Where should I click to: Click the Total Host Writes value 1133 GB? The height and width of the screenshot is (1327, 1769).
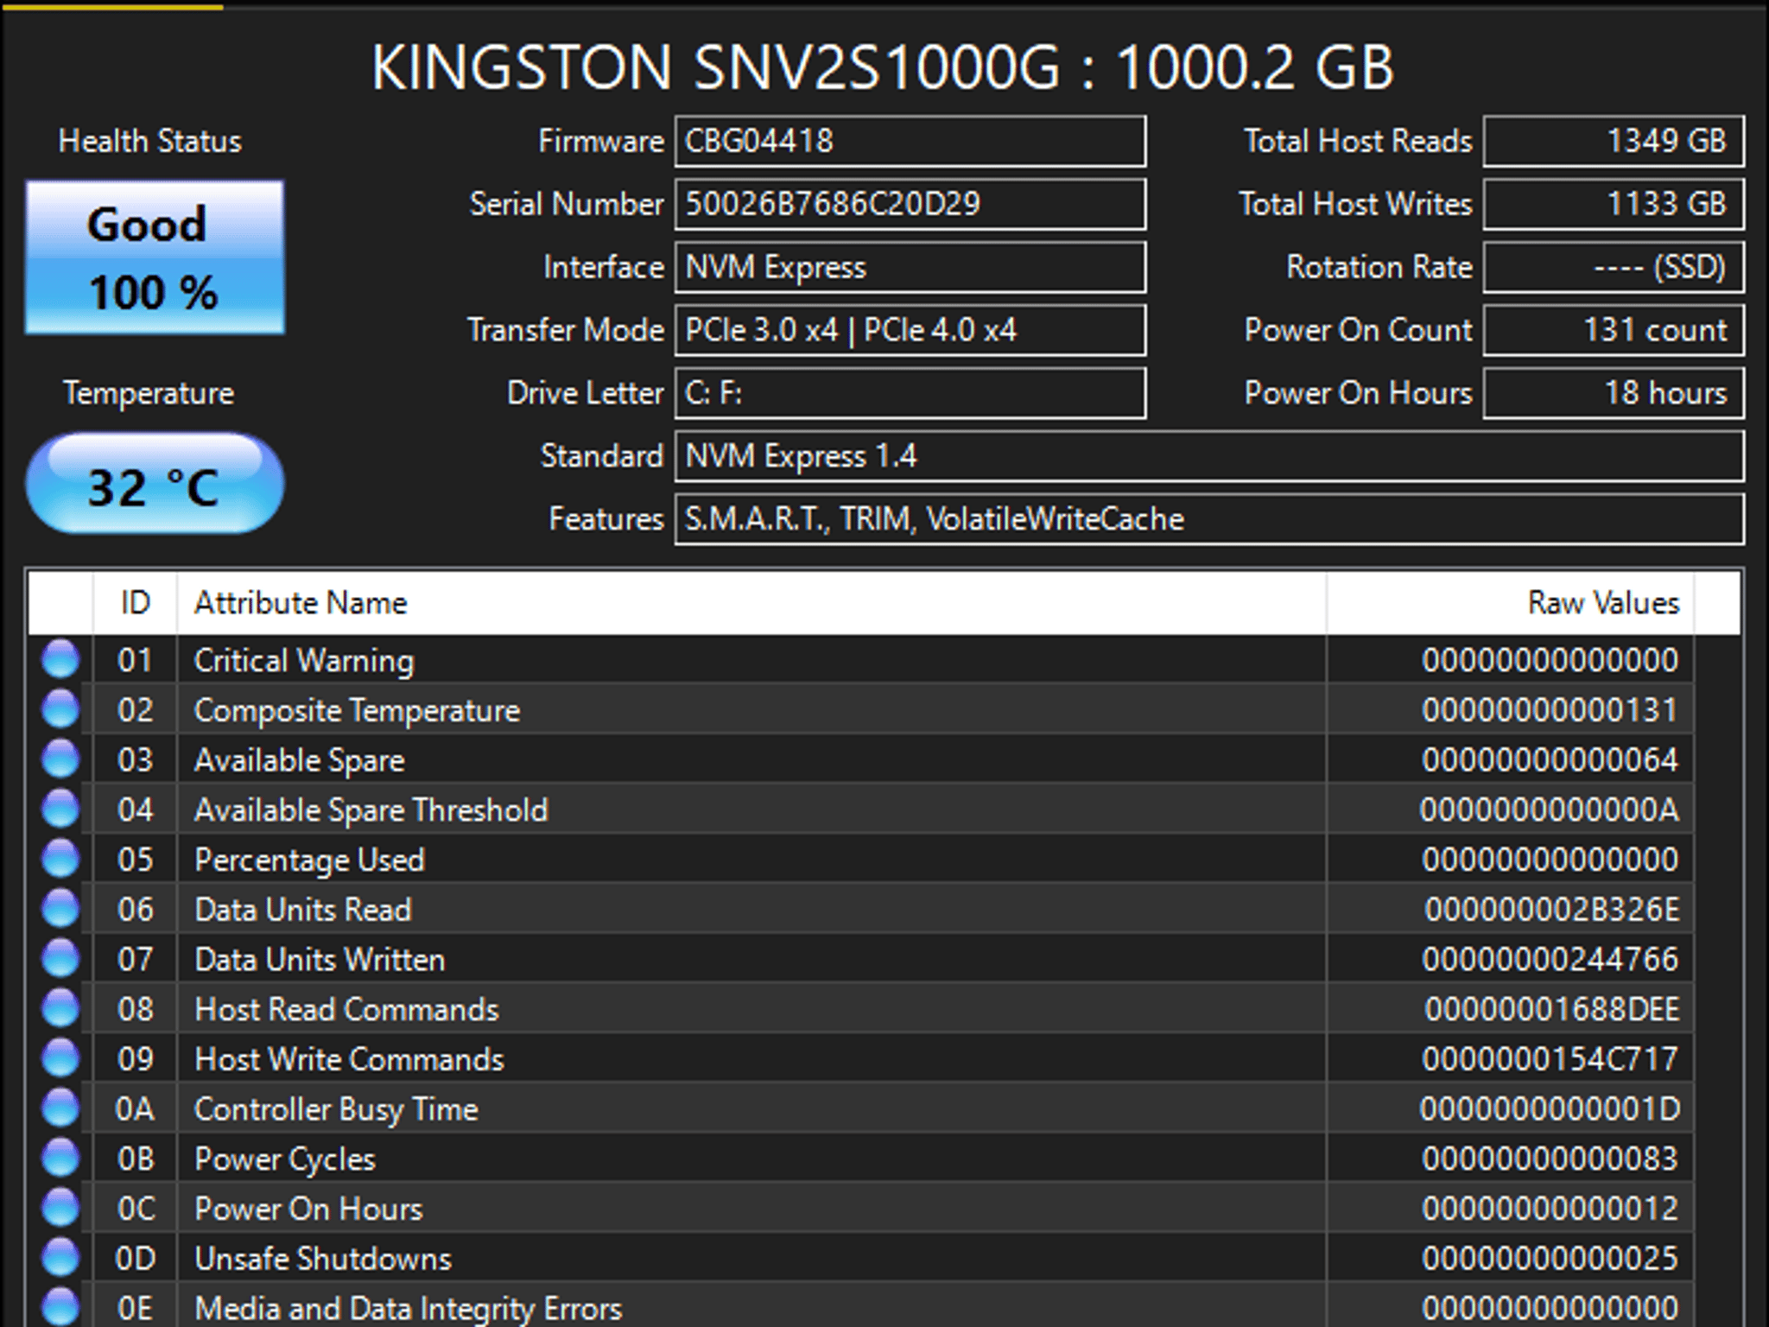[x=1614, y=204]
